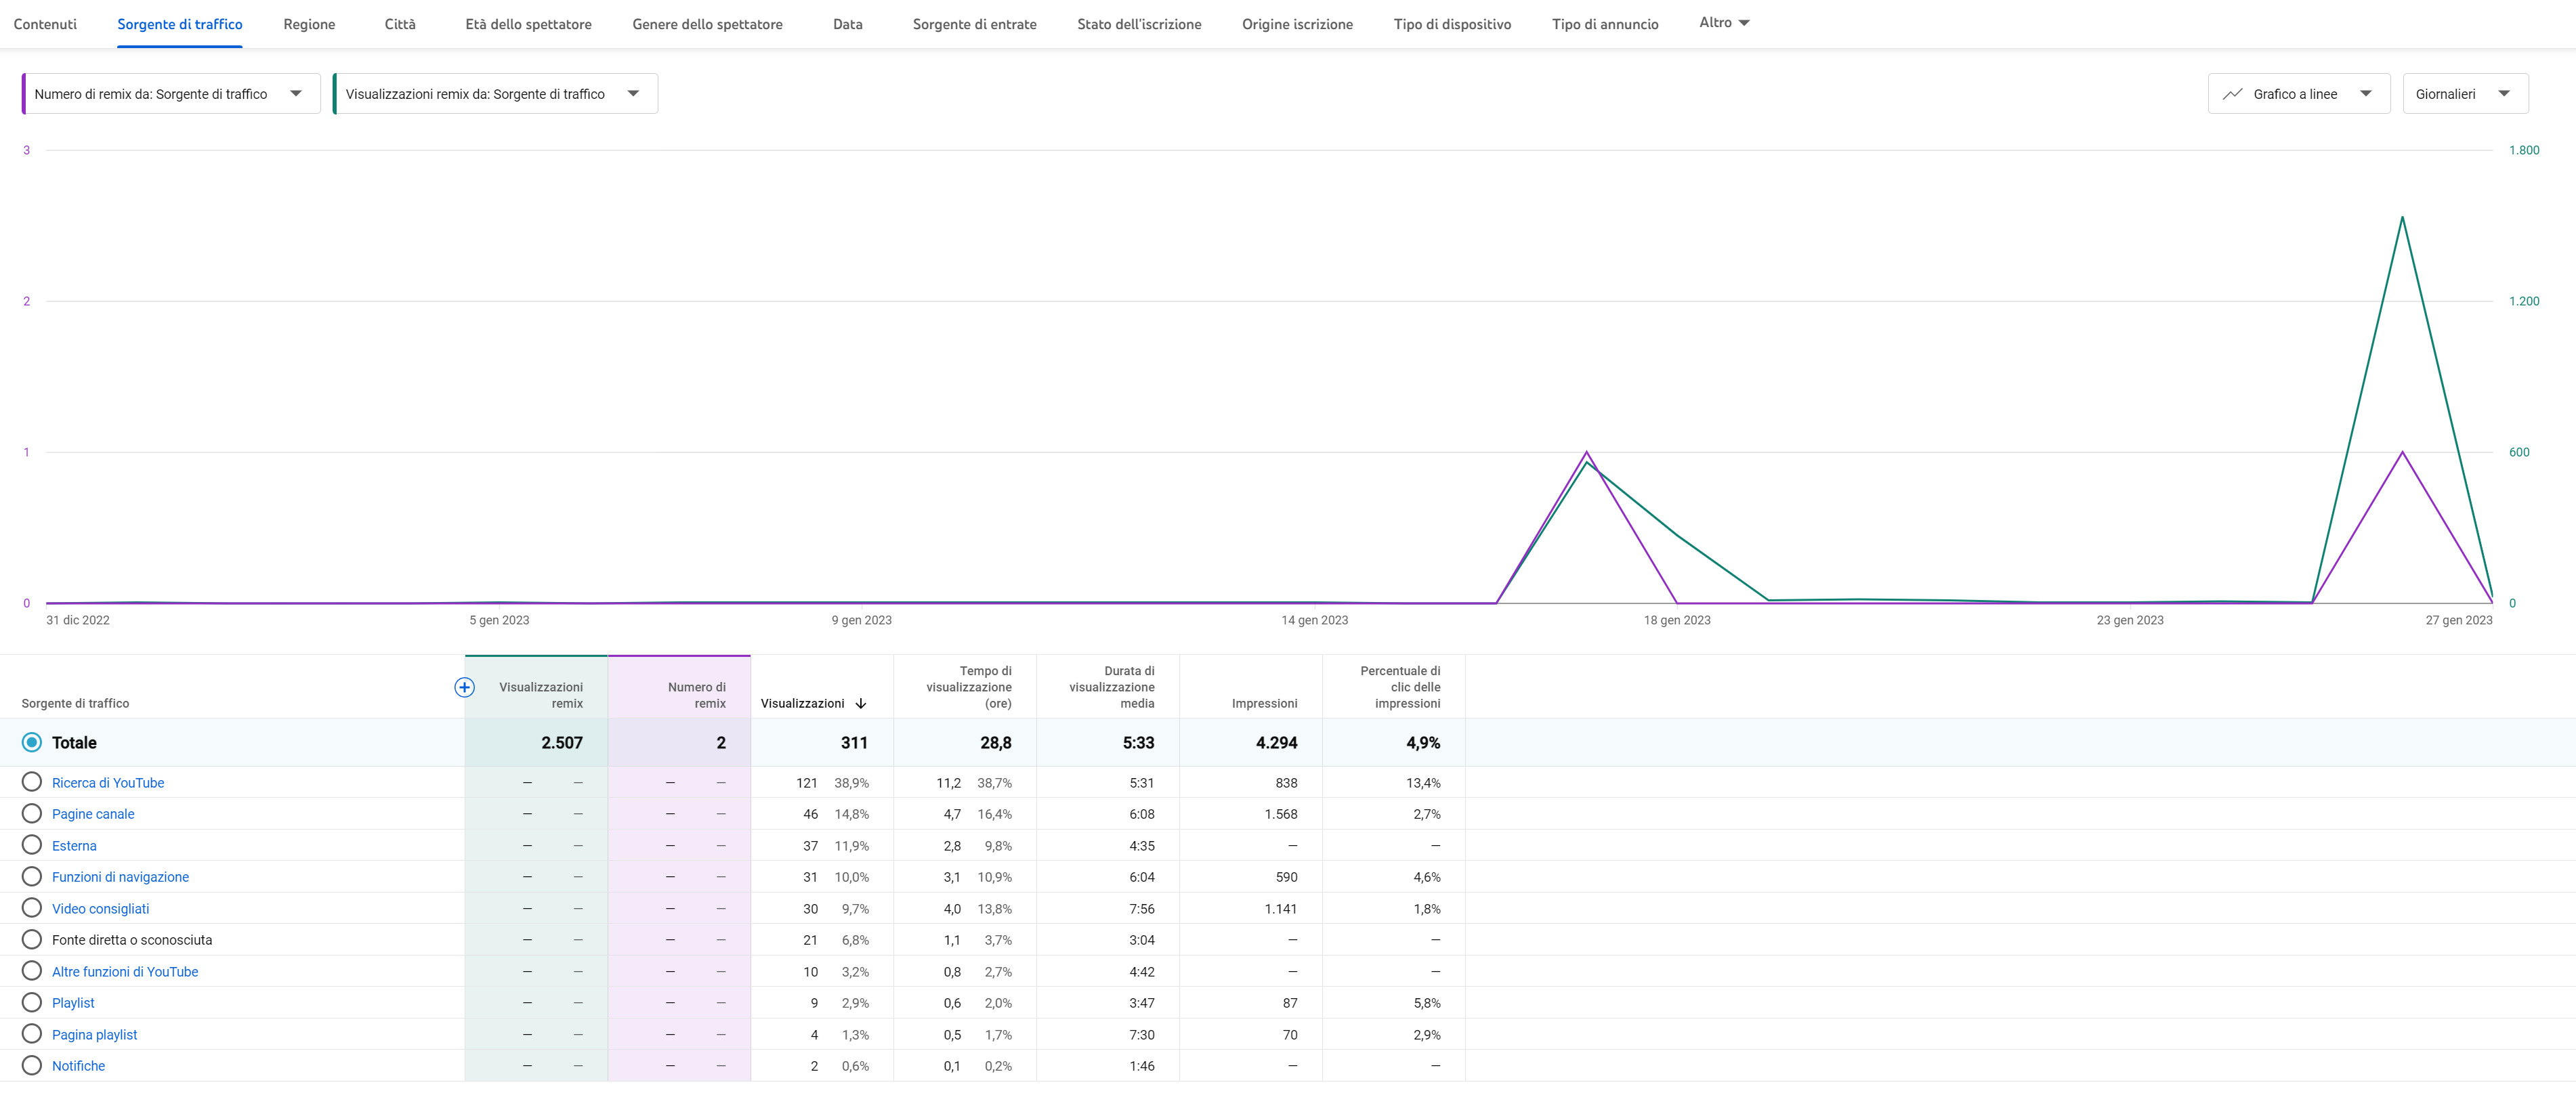Click the line chart icon in chart type selector
The width and height of the screenshot is (2576, 1114).
[x=2231, y=94]
